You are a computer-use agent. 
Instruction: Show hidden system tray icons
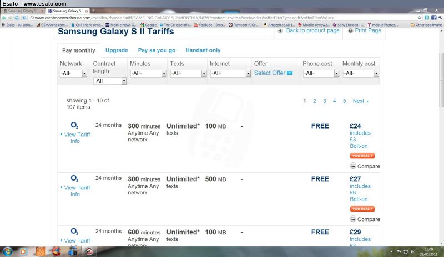point(391,251)
